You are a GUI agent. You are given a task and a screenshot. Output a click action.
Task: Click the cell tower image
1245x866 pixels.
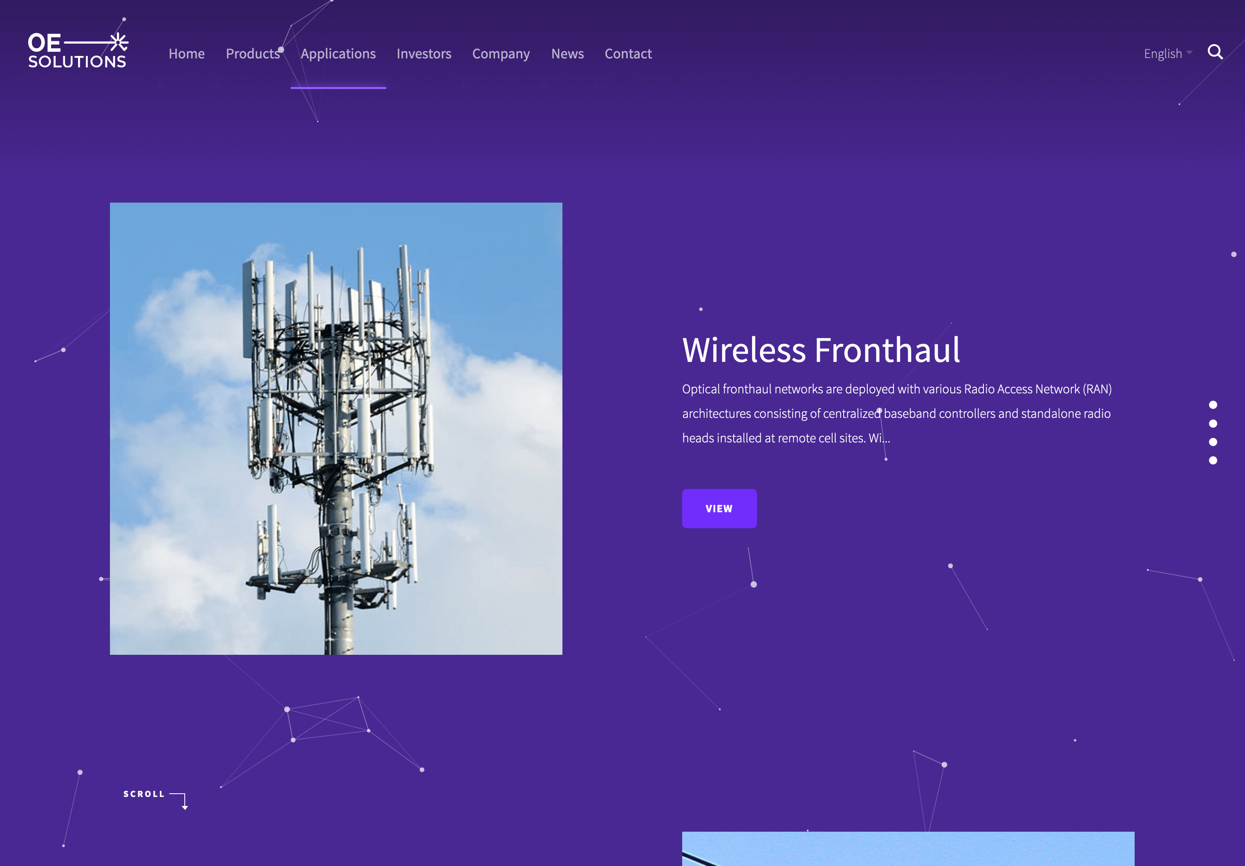[x=336, y=429]
